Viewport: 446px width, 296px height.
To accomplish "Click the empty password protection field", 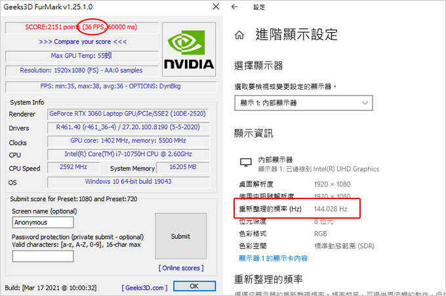I will click(x=43, y=256).
